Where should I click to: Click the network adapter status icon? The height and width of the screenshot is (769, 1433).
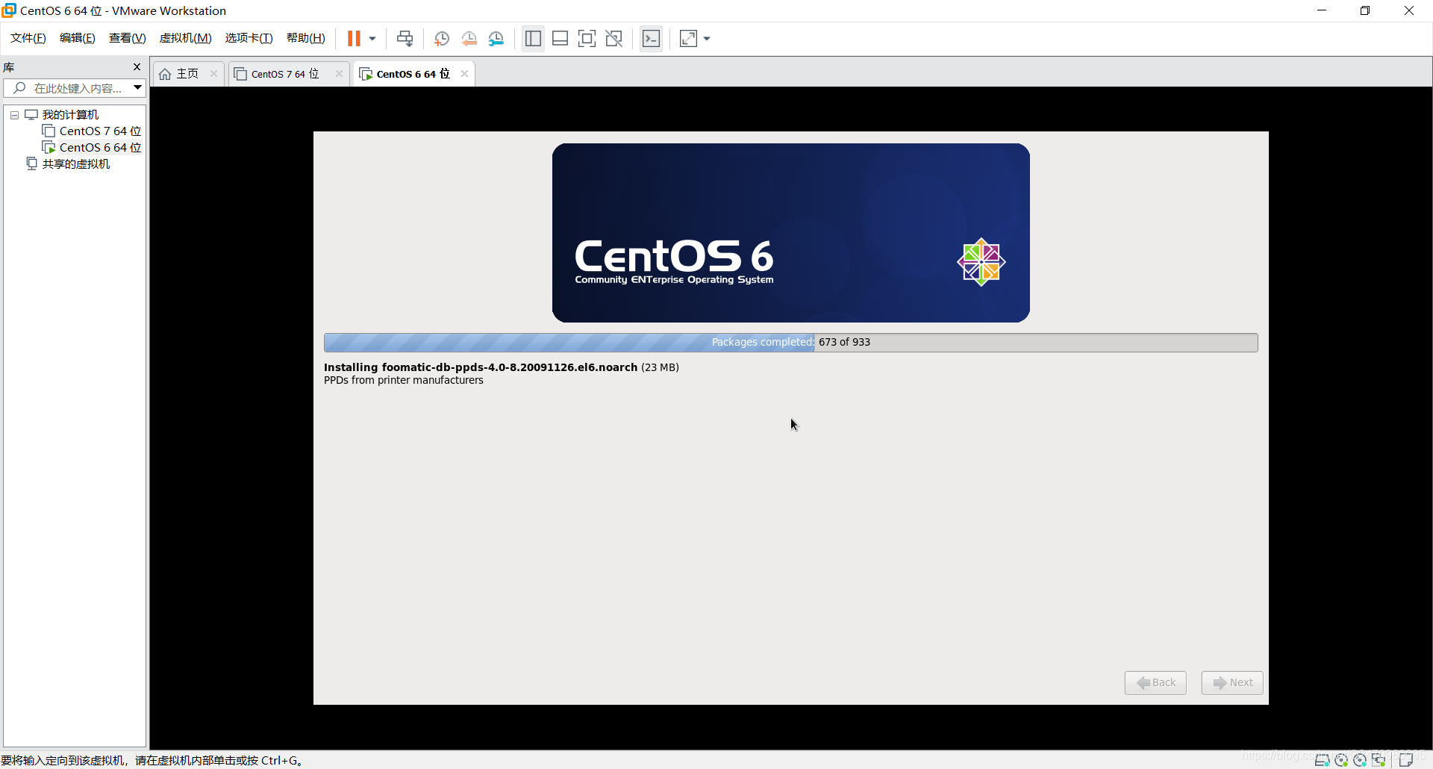click(x=1379, y=760)
